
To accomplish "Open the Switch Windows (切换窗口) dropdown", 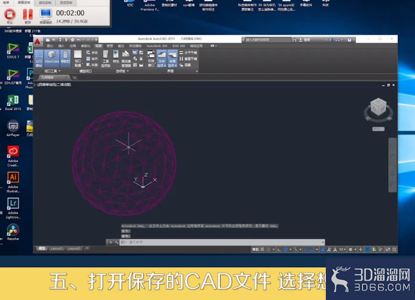I will (151, 58).
